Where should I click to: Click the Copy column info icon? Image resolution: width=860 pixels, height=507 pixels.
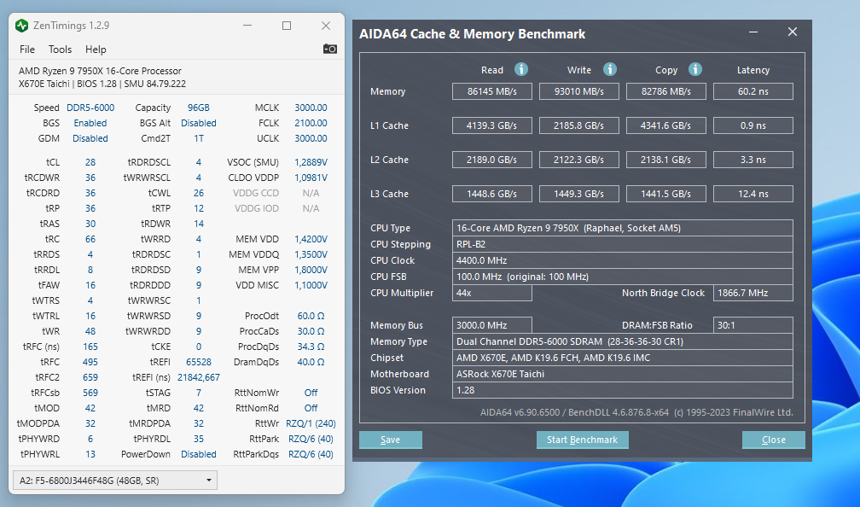click(x=694, y=69)
